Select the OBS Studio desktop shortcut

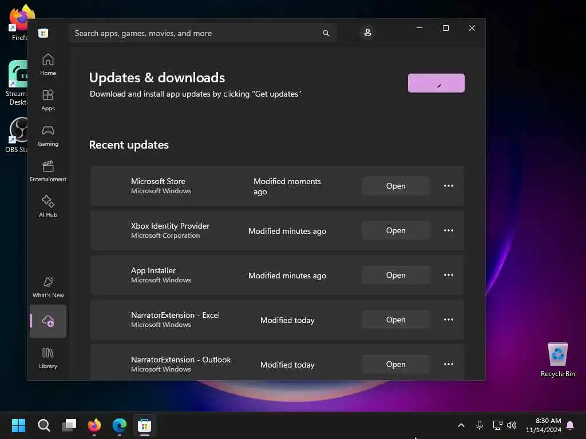click(x=15, y=135)
